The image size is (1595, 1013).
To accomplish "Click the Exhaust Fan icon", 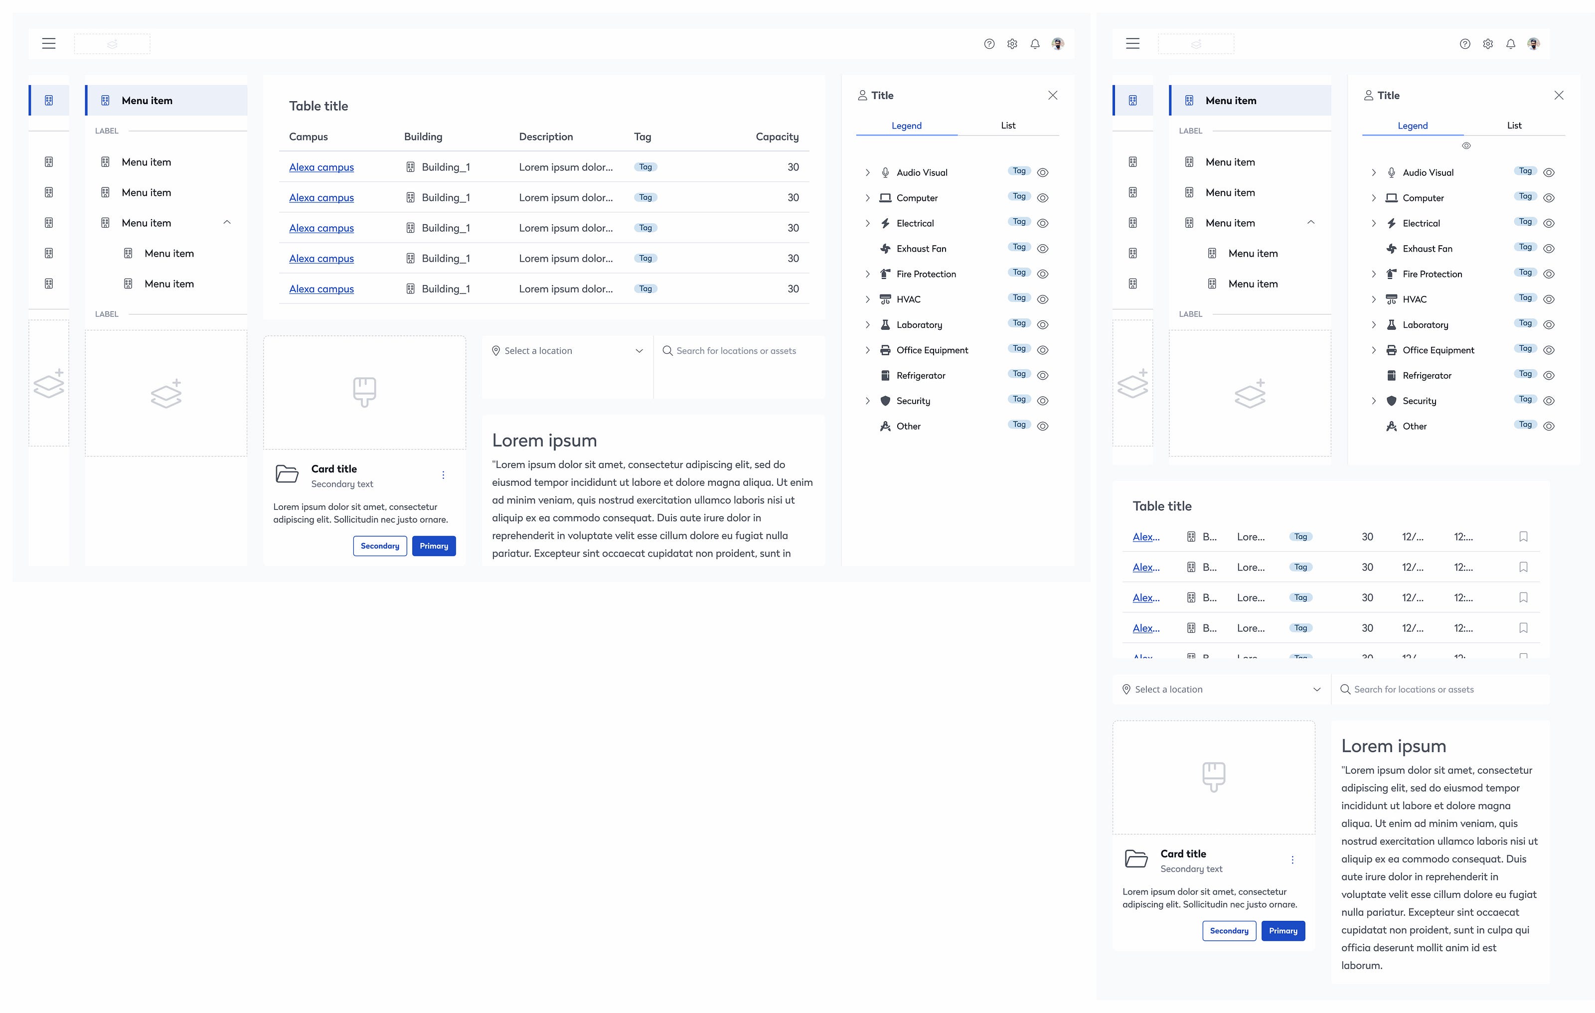I will click(x=885, y=248).
